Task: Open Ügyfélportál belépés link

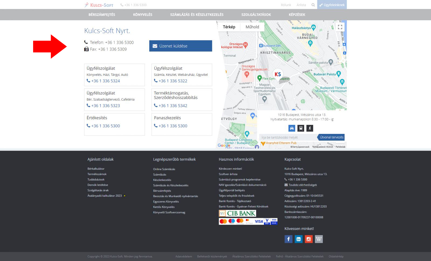Action: click(x=232, y=190)
